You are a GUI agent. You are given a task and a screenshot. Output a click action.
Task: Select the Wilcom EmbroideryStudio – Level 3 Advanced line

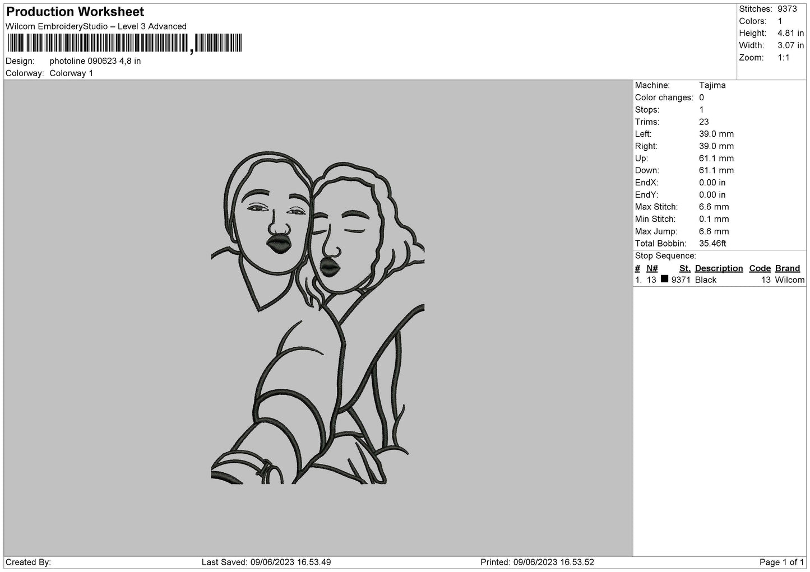[96, 26]
